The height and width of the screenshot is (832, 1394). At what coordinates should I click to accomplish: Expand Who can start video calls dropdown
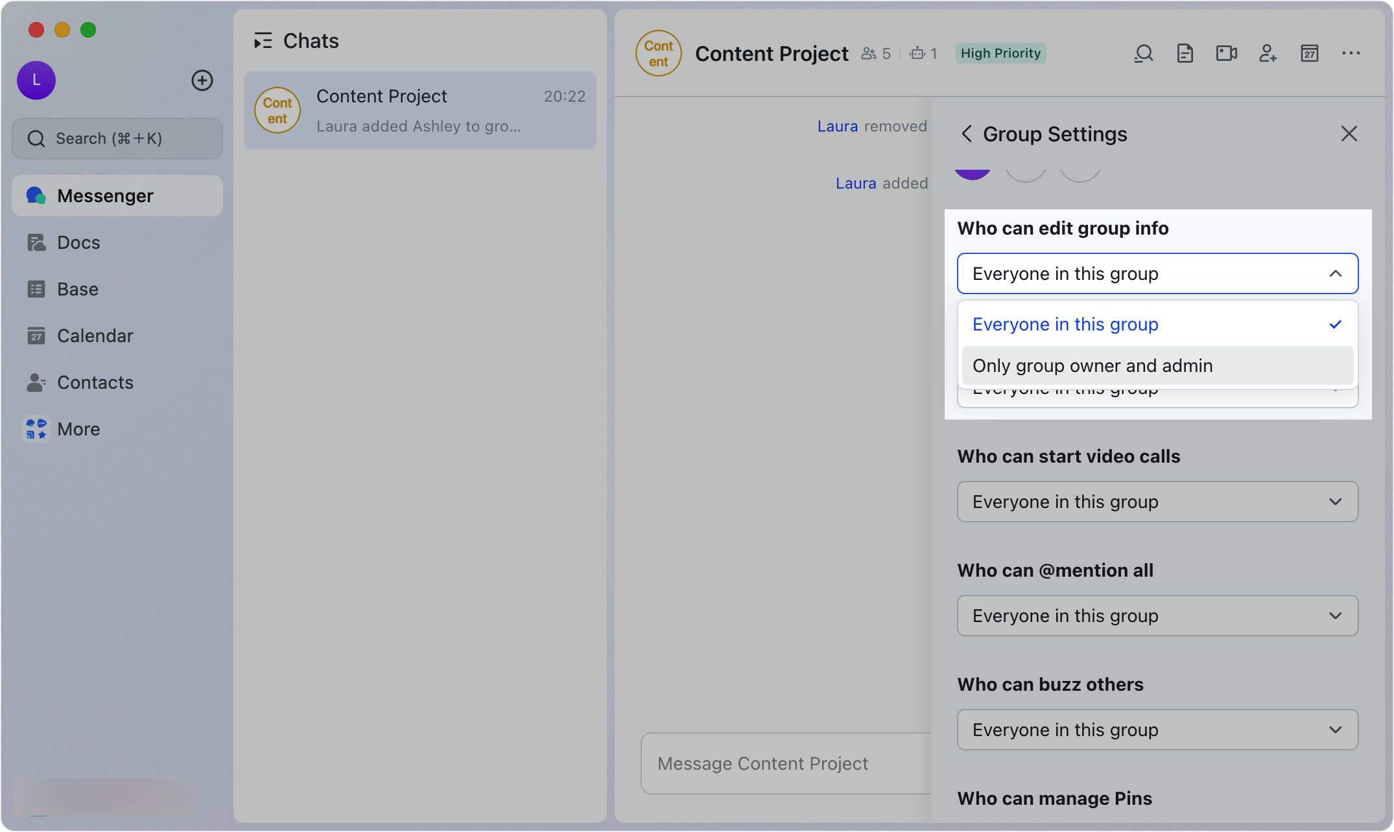pos(1158,502)
